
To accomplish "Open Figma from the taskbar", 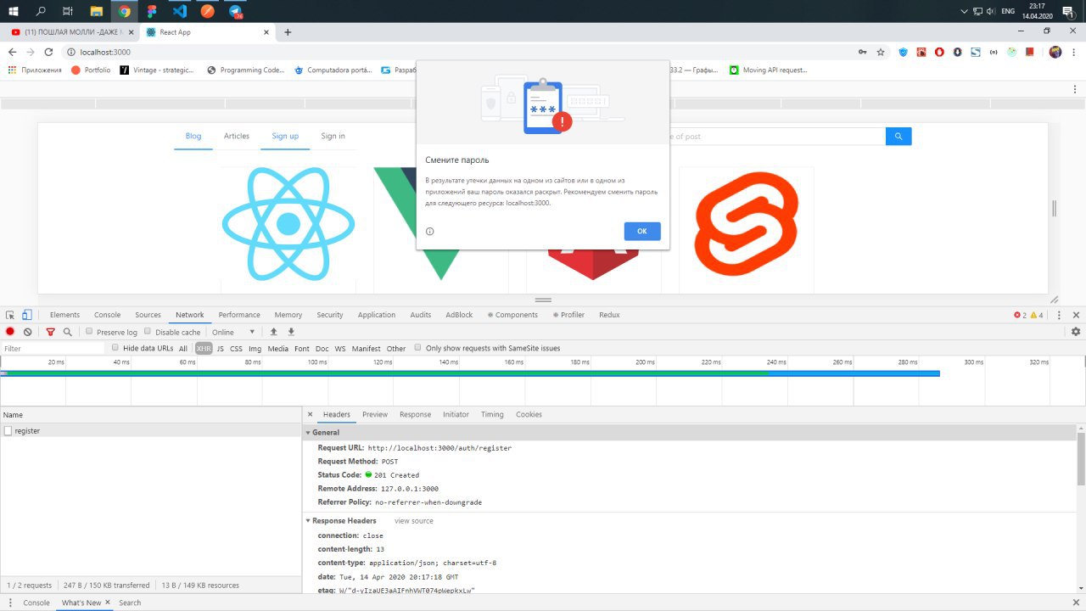I will click(x=152, y=11).
